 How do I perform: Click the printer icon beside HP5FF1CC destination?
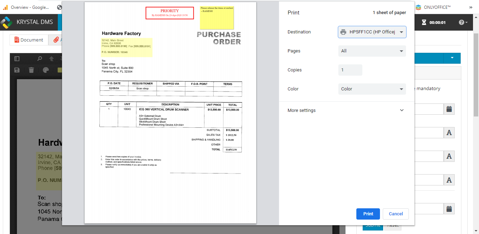[x=343, y=32]
